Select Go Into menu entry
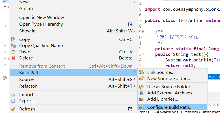This screenshot has width=220, height=113. [x=74, y=9]
